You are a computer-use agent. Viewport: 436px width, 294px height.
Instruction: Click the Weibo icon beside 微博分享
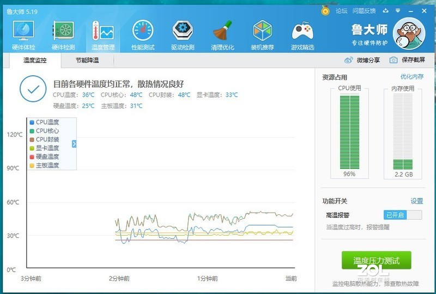[348, 60]
